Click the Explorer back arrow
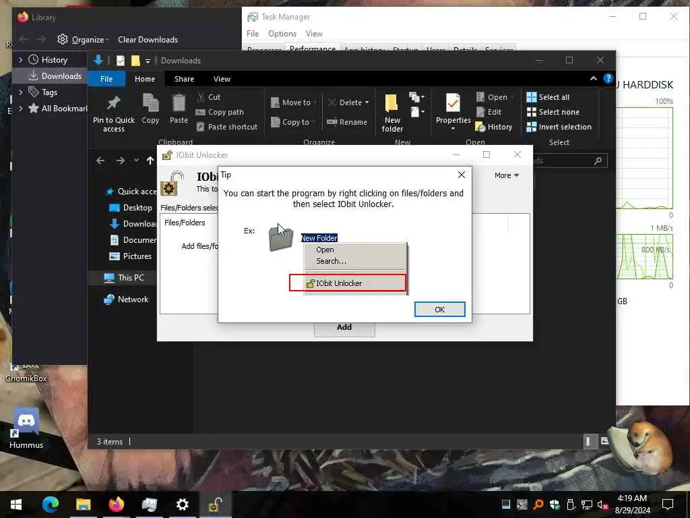This screenshot has height=518, width=690. click(x=100, y=161)
